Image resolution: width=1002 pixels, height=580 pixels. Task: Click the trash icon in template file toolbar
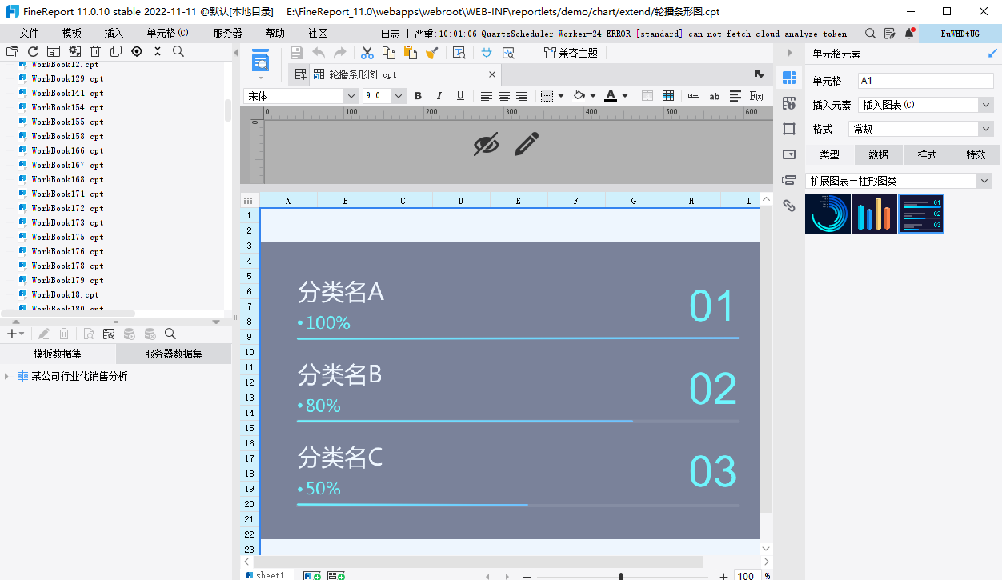click(x=95, y=51)
